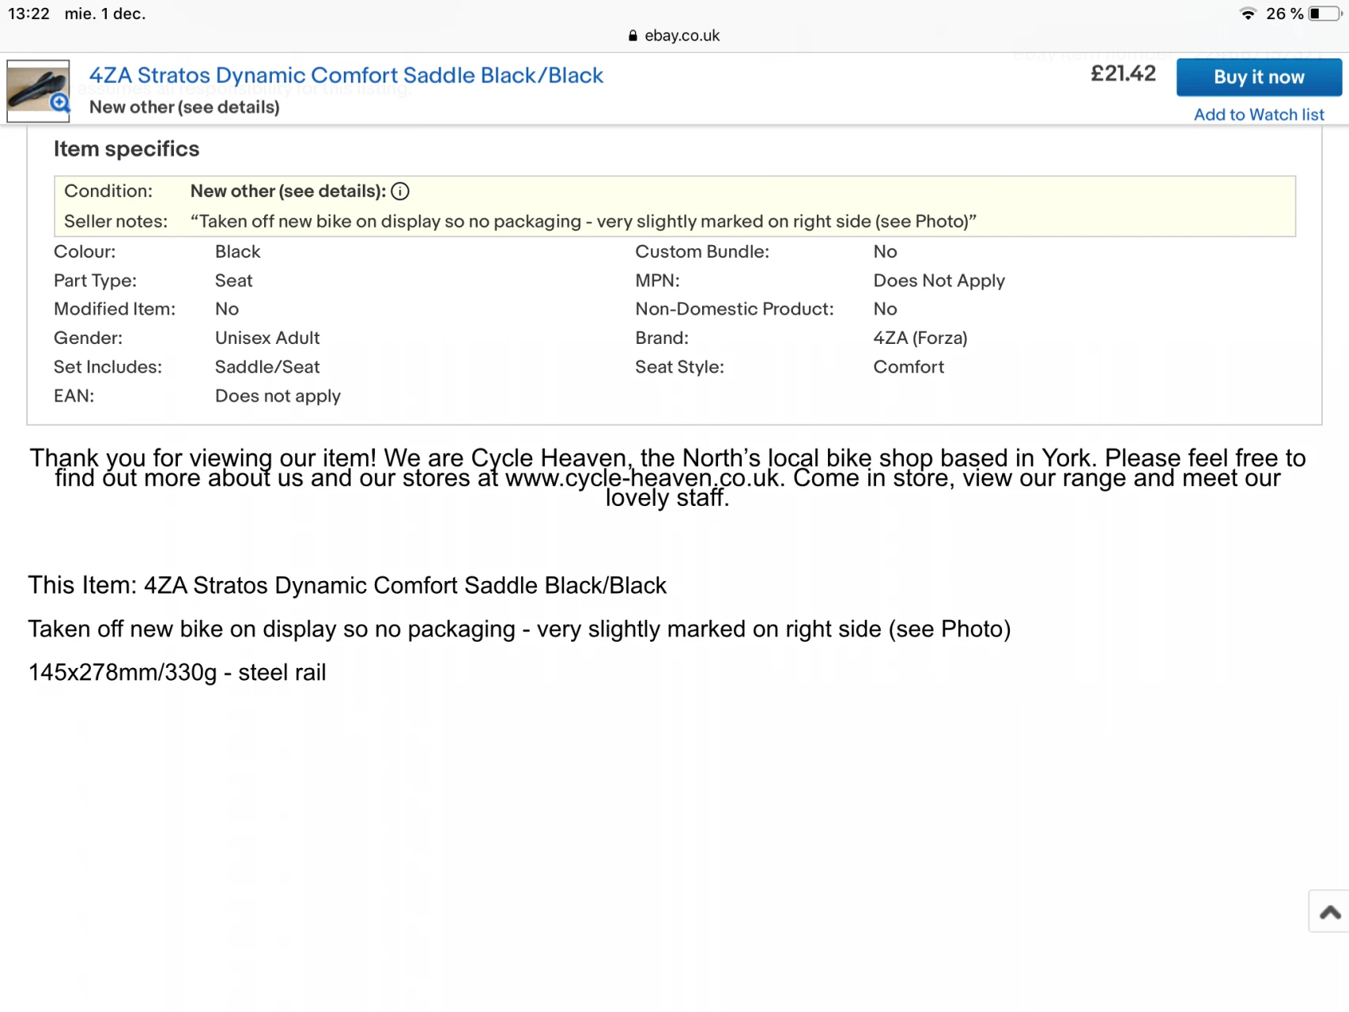Screen dimensions: 1349x1012
Task: Tap the MPN value Does Not Apply
Action: (939, 281)
